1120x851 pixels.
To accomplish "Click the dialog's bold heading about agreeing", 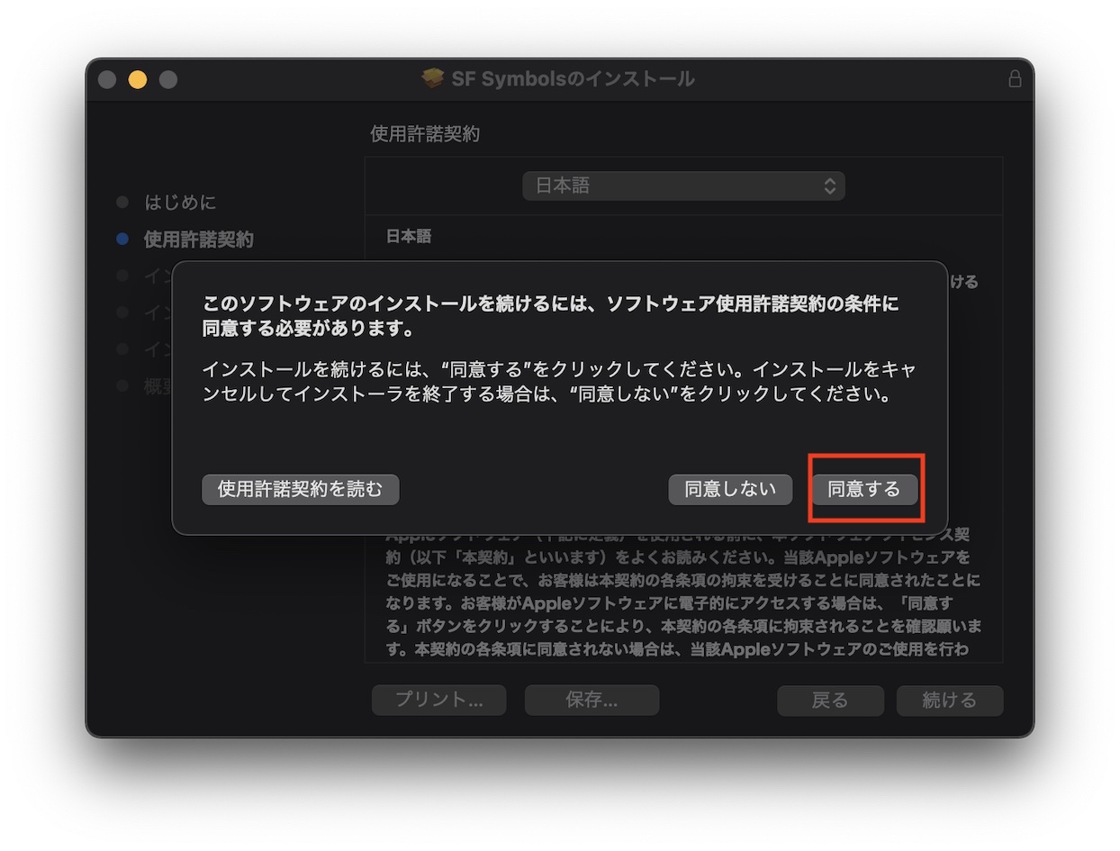I will 550,316.
